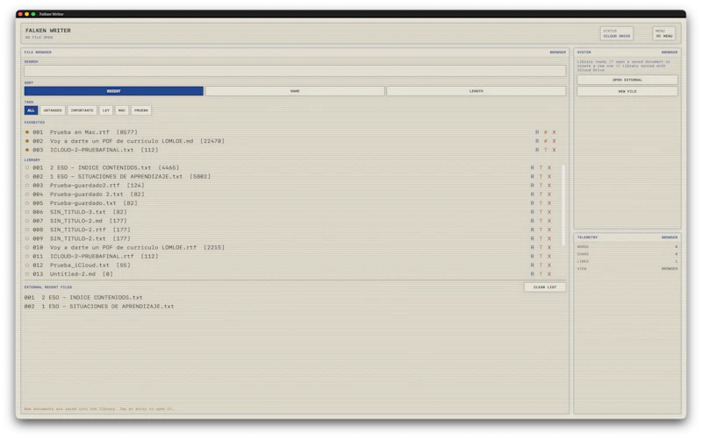Sort files by Name
Screen dimensions: 702x438
click(x=295, y=91)
